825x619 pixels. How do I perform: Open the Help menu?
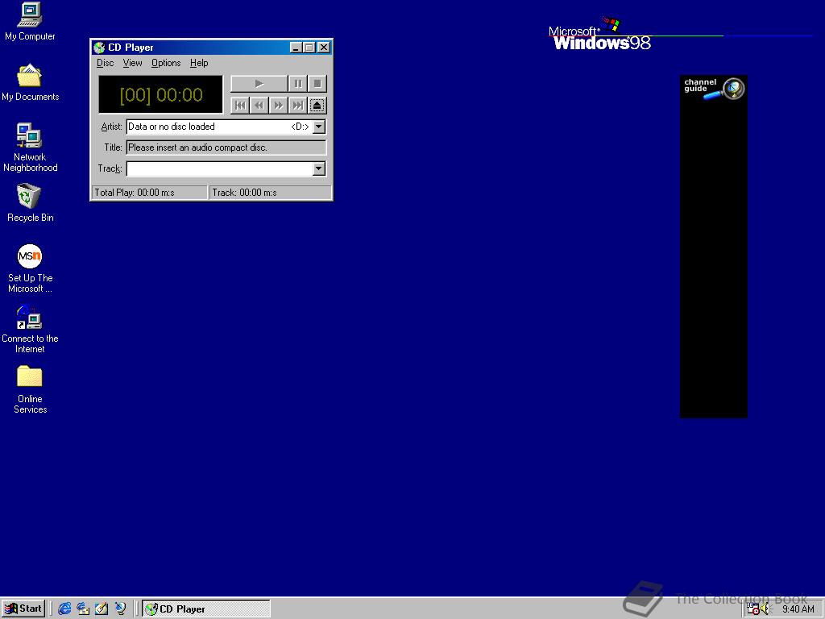200,63
